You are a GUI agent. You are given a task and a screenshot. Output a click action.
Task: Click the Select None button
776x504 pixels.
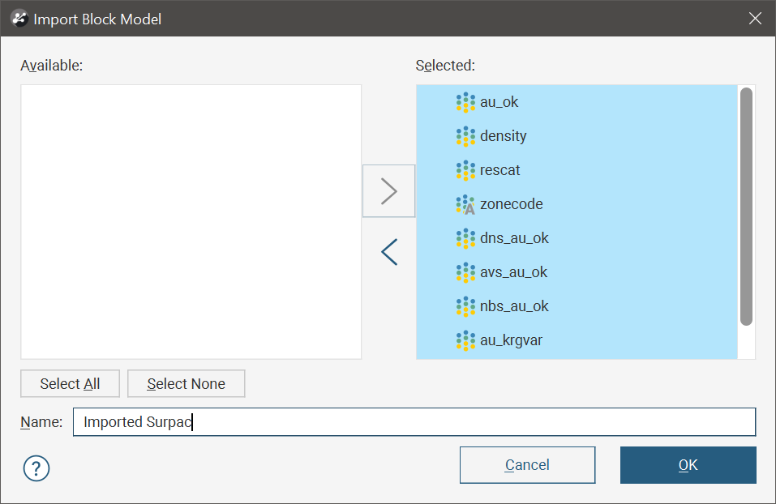coord(186,384)
